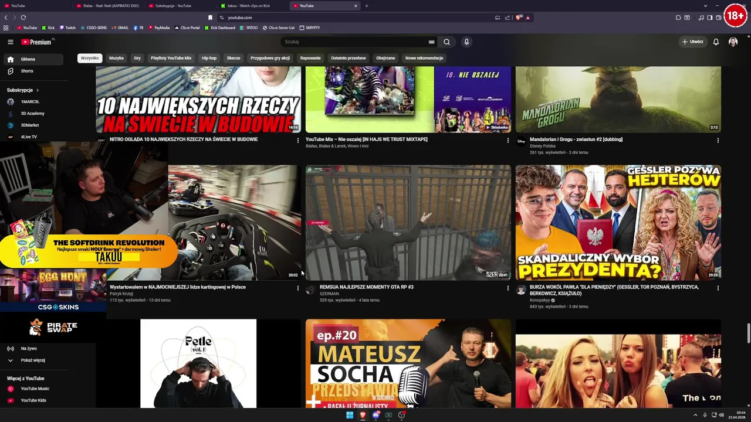Switch to Białas Yeah Yeah browser tab
Viewport: 751px width, 422px height.
pyautogui.click(x=107, y=6)
